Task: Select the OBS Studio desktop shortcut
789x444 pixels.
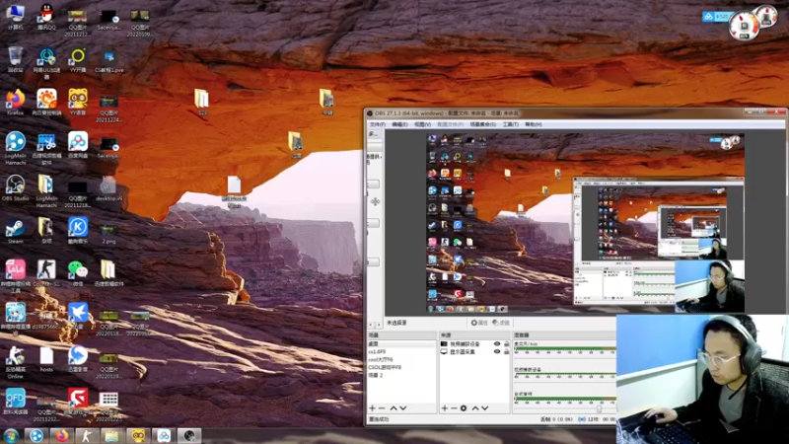Action: coord(15,187)
